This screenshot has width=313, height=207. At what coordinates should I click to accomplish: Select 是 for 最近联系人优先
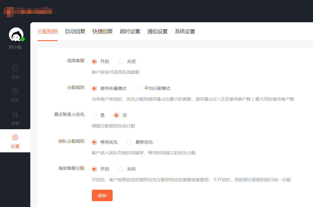(94, 115)
